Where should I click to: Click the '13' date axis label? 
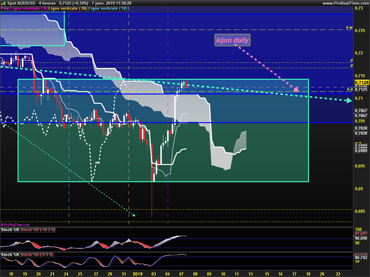[x=251, y=274]
